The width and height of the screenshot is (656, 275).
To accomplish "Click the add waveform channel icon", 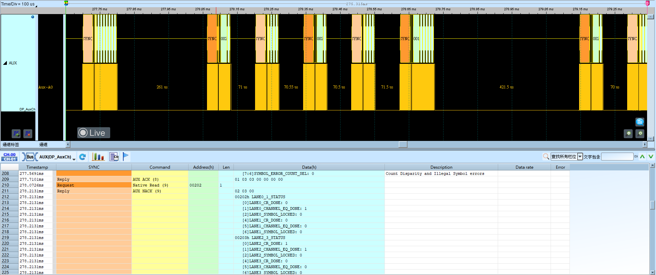I will coord(16,134).
